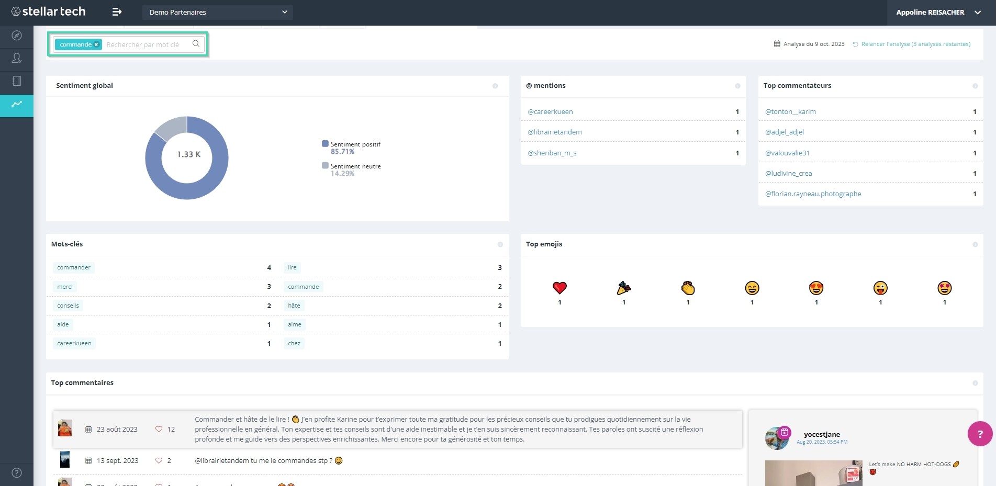Select the 'Commander et hâte de le lire' comment
The height and width of the screenshot is (486, 996).
[398, 429]
